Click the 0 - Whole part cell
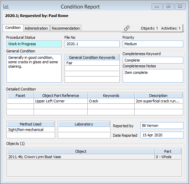This screenshot has height=184, width=189. pyautogui.click(x=168, y=157)
